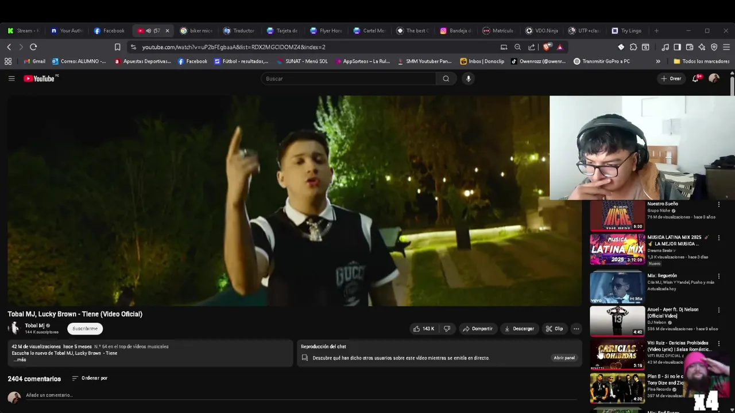Show more bookmarks with the chevron
Viewport: 735px width, 413px height.
point(658,61)
